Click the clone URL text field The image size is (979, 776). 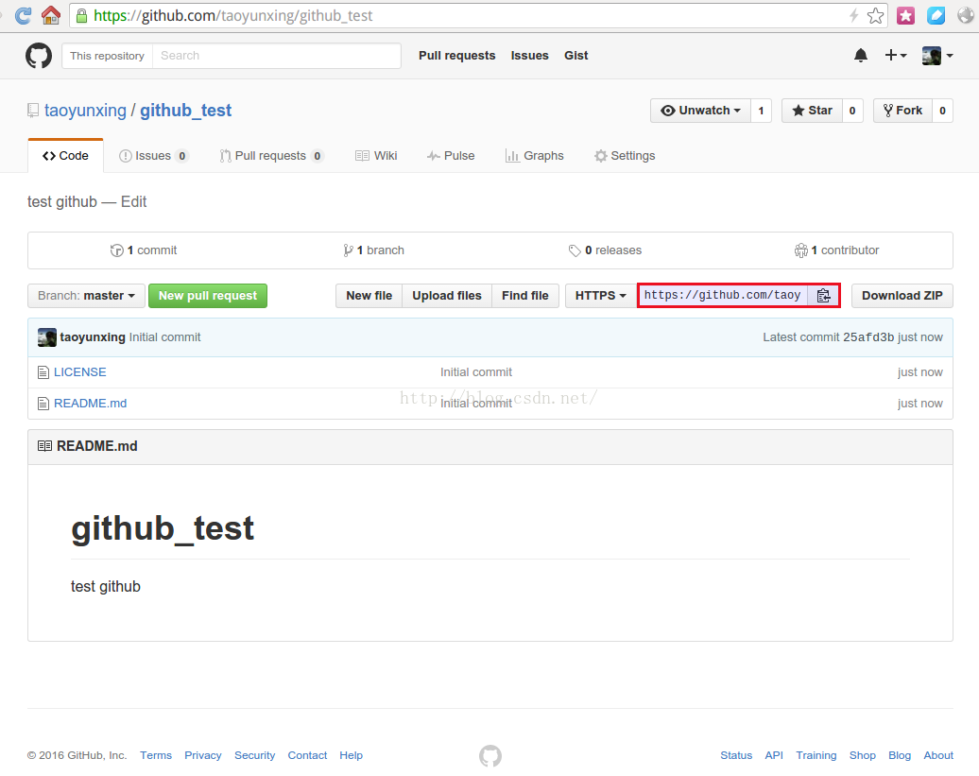tap(722, 295)
